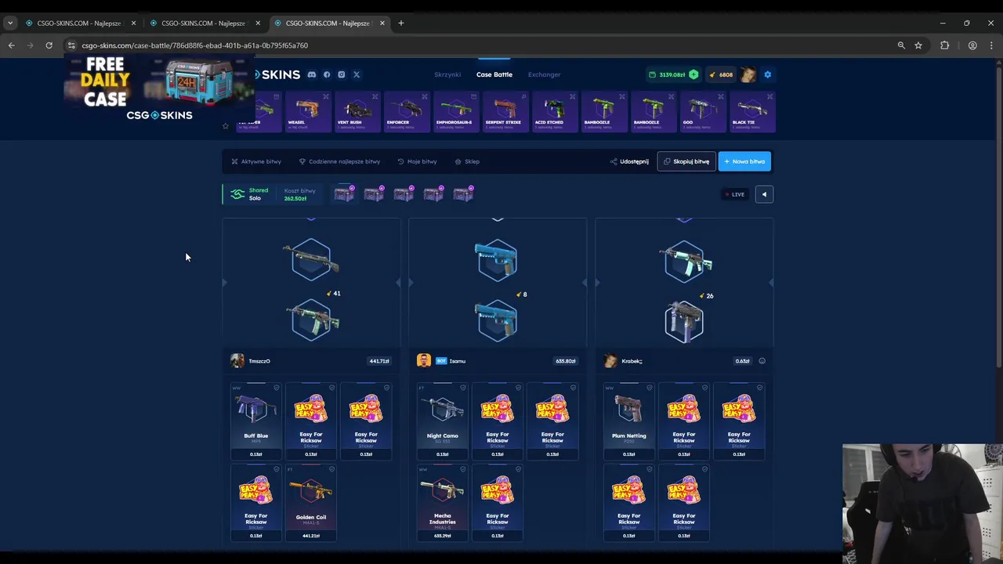This screenshot has width=1003, height=564.
Task: Open the Vent Rush live drop card
Action: [357, 111]
